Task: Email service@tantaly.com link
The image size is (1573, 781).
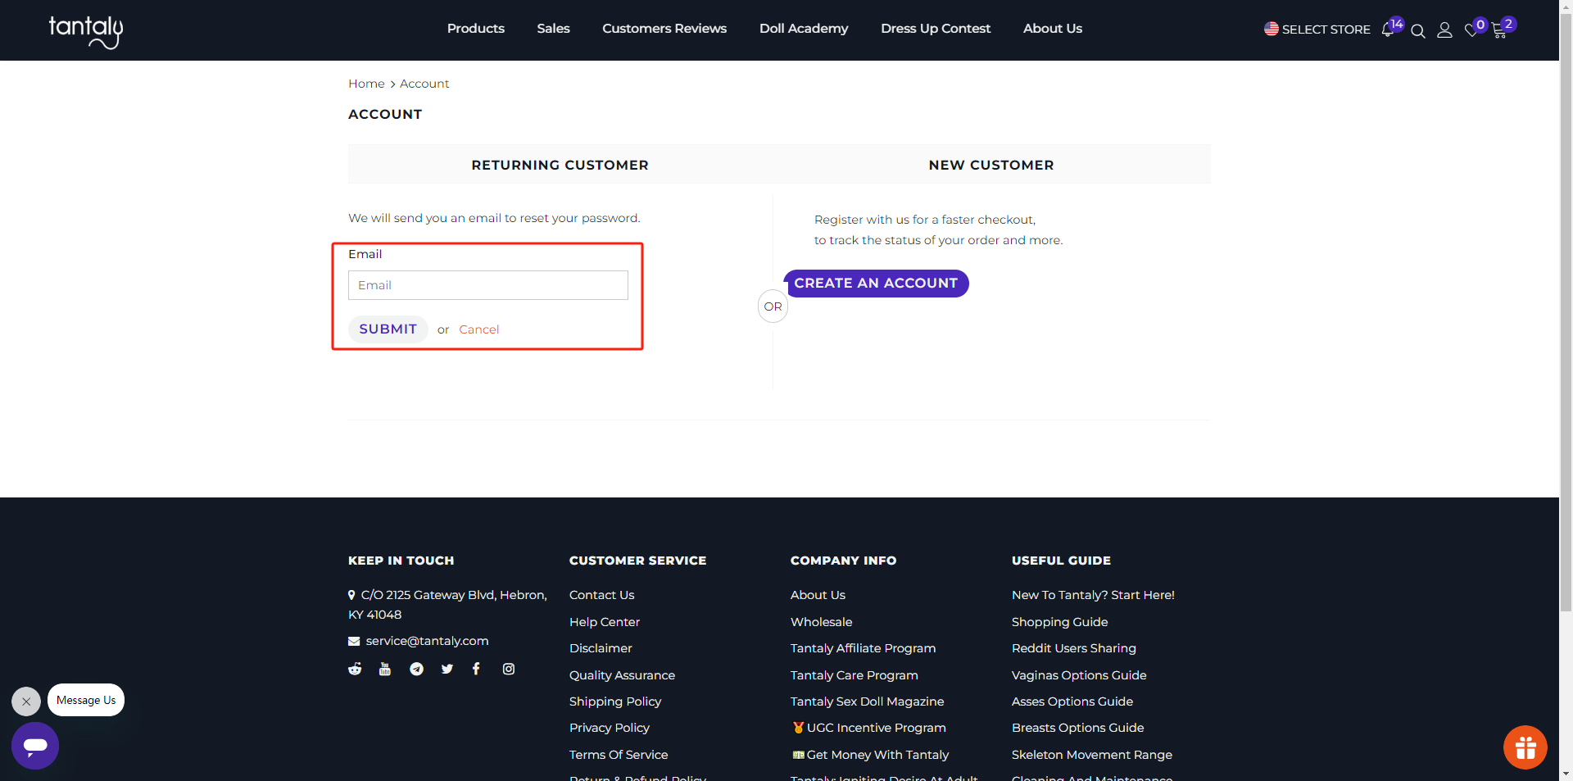Action: (x=427, y=641)
